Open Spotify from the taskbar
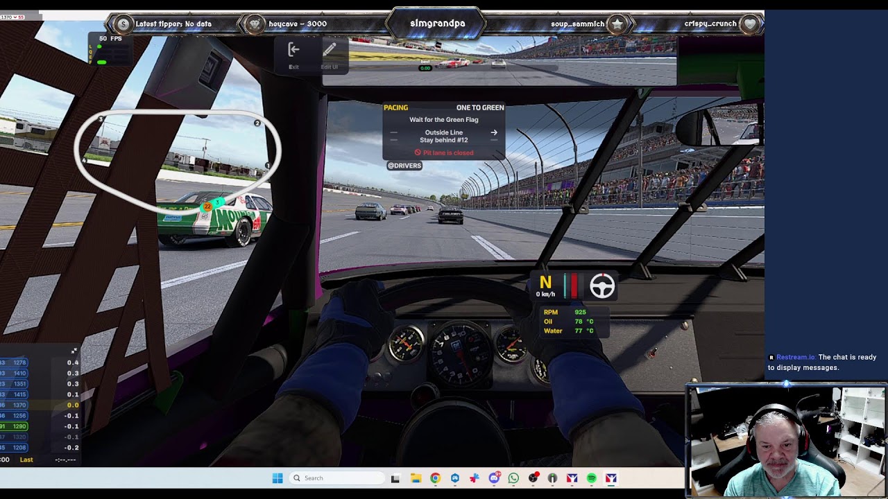This screenshot has width=888, height=499. [x=592, y=478]
